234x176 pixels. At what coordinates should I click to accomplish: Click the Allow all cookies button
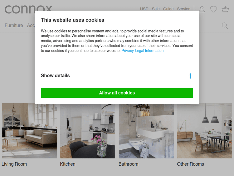[x=117, y=93]
